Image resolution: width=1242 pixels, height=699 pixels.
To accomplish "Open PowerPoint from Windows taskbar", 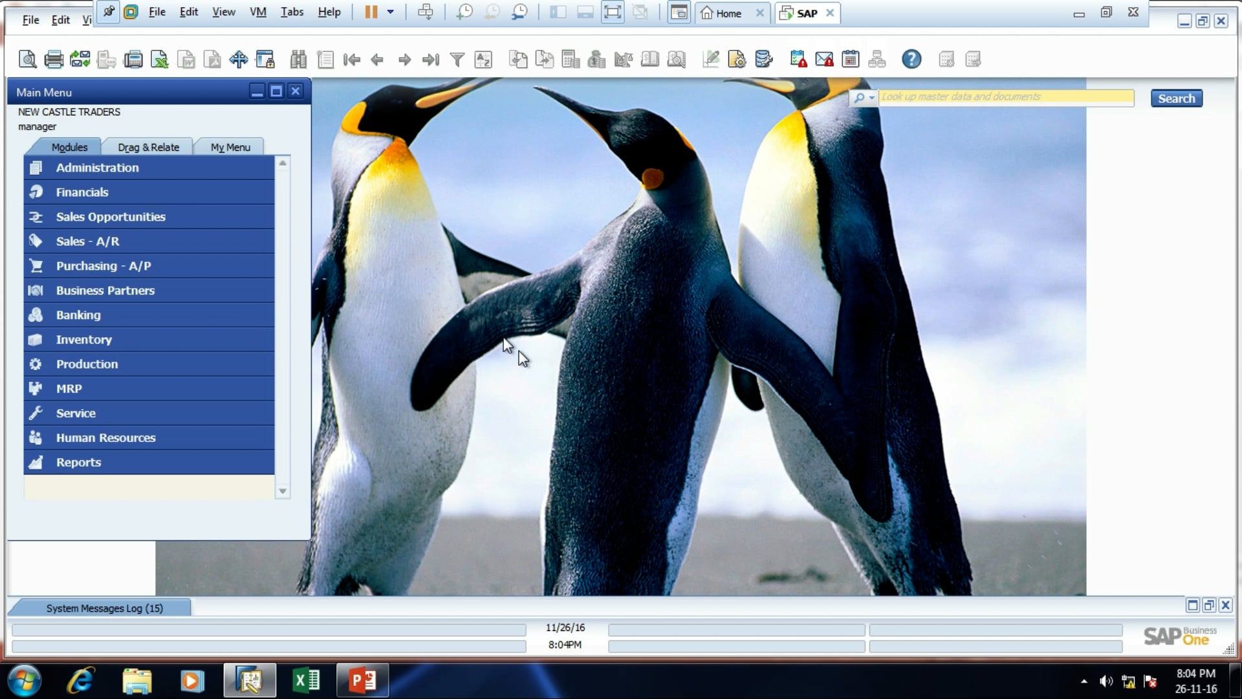I will (x=362, y=680).
